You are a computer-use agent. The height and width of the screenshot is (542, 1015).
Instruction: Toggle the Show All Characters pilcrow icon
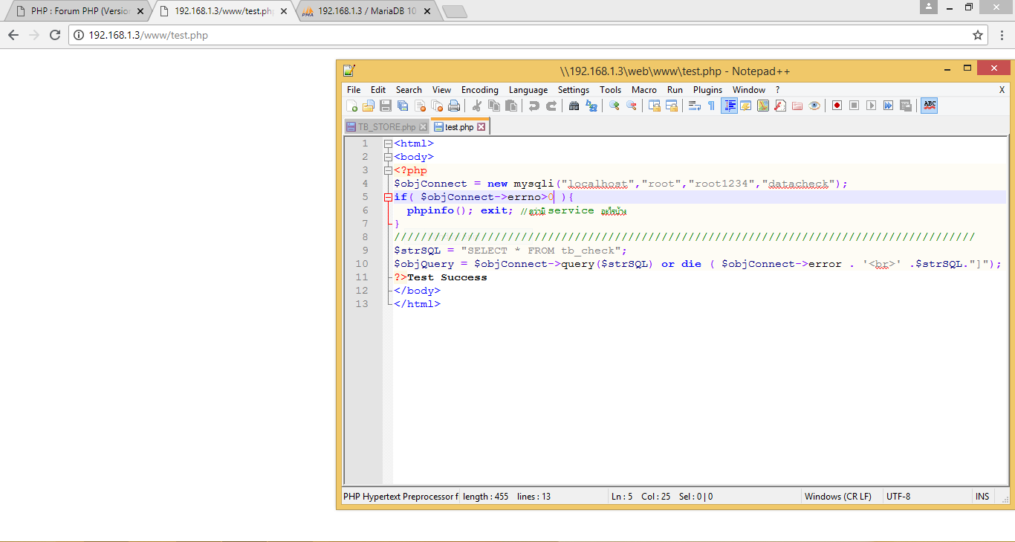(711, 106)
